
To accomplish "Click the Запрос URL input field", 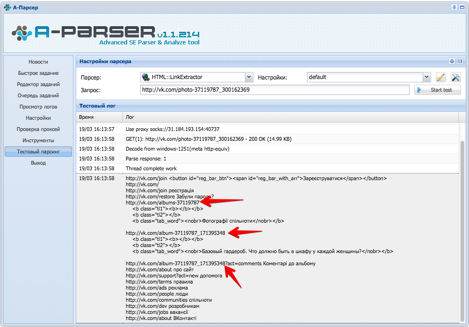I will click(274, 90).
